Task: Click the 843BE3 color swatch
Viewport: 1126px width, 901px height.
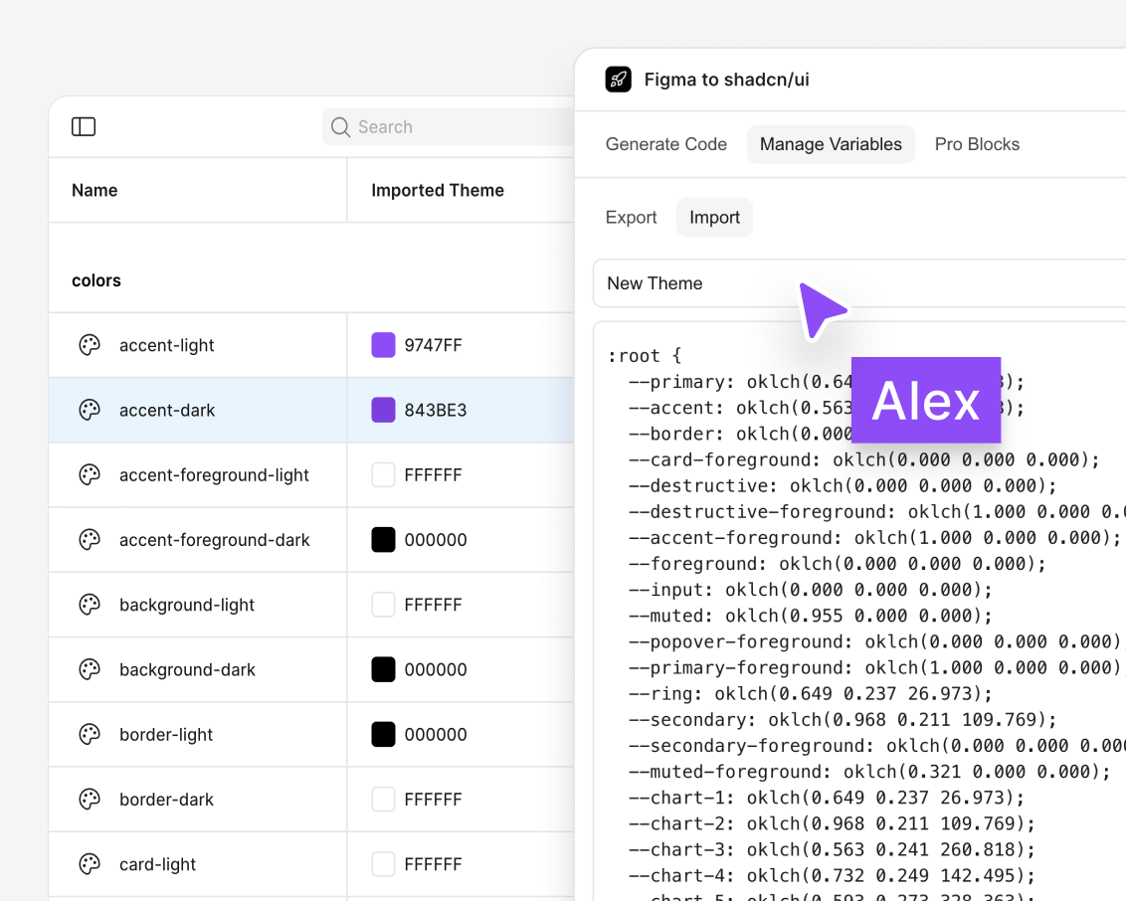Action: (x=384, y=410)
